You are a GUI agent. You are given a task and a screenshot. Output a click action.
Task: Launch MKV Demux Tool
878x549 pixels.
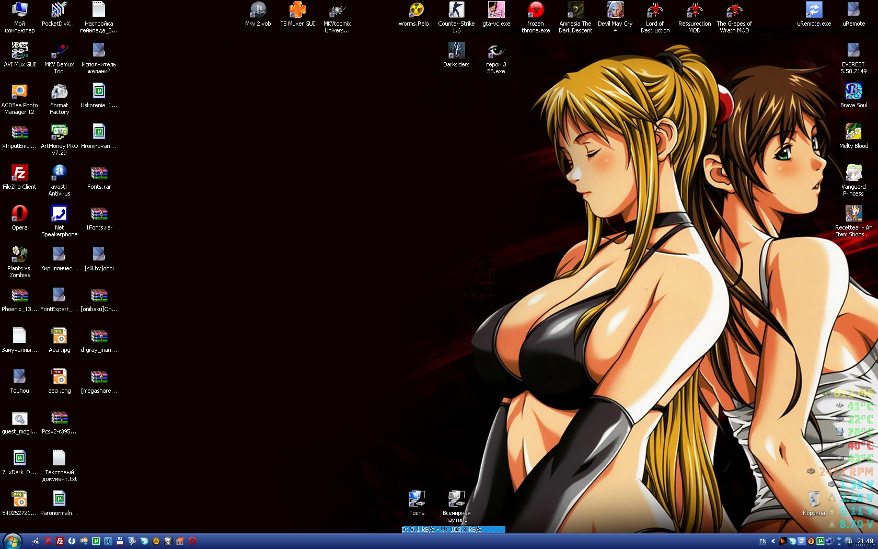(59, 58)
